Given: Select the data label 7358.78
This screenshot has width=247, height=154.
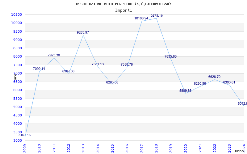Looking at the screenshot, I should [x=127, y=64].
